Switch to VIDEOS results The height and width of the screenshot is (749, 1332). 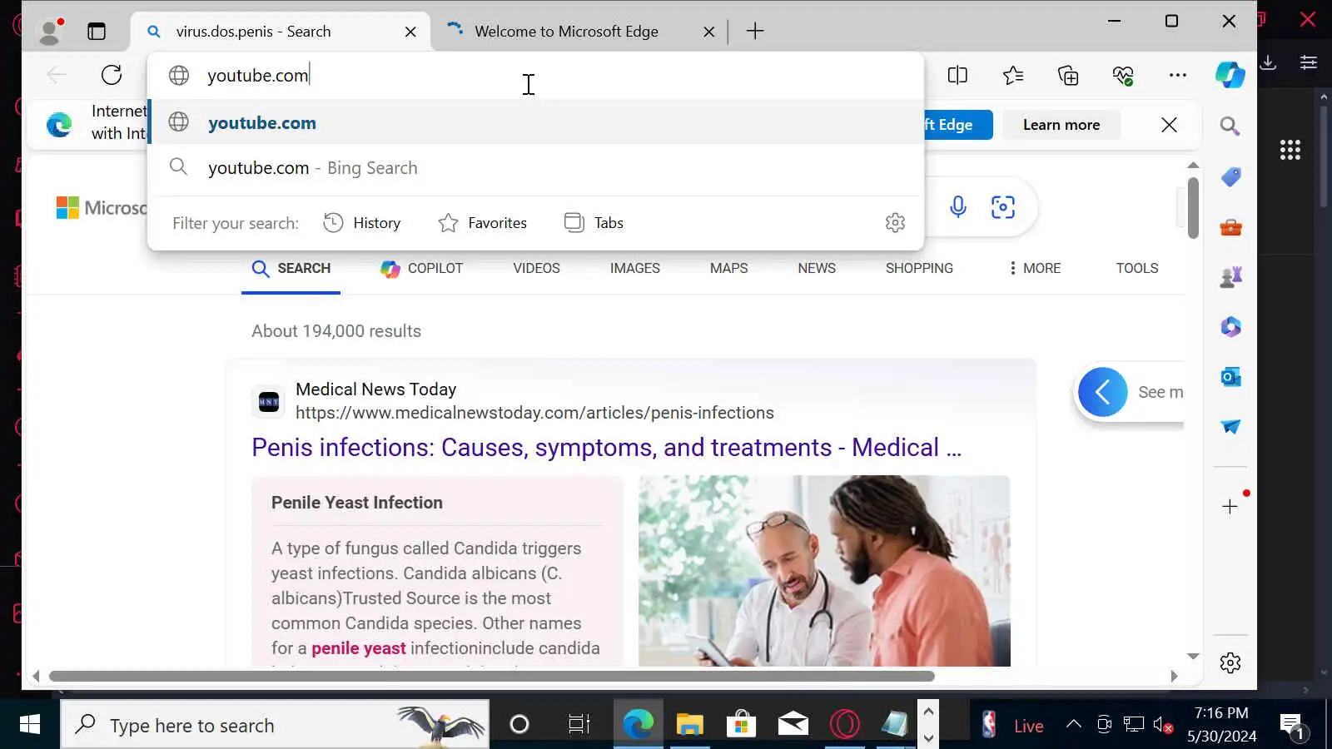click(x=536, y=268)
